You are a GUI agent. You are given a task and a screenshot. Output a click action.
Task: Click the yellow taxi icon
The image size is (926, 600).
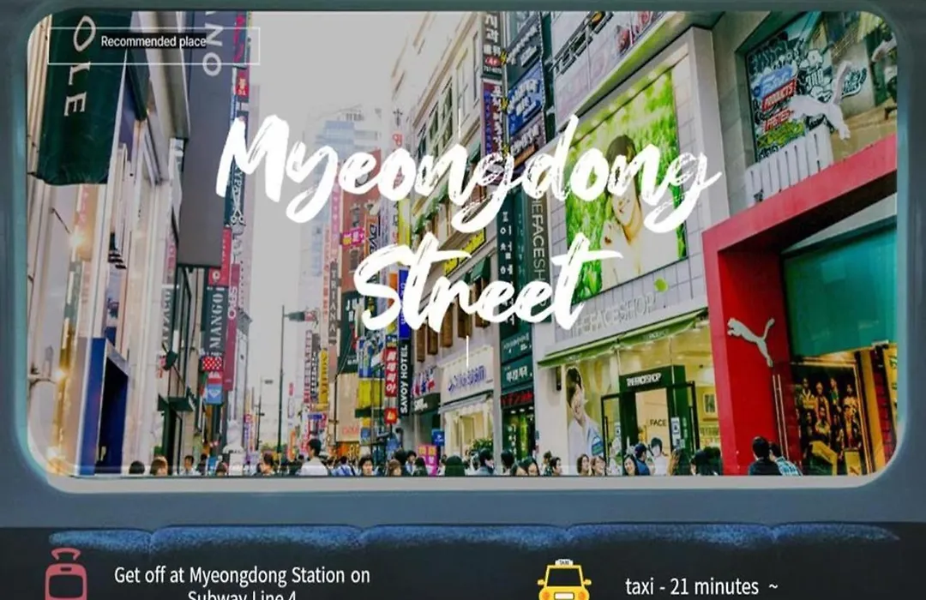[563, 582]
